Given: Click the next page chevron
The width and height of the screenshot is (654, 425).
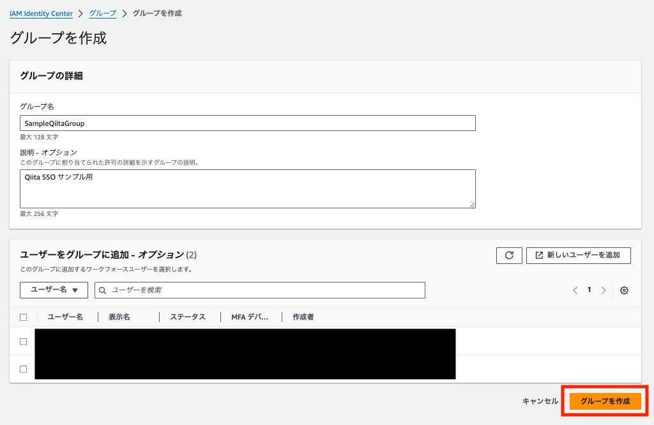Looking at the screenshot, I should tap(603, 290).
